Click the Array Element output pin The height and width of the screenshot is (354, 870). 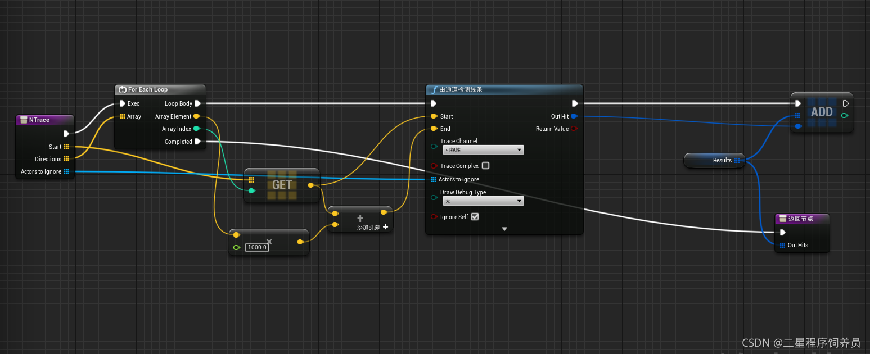pos(196,116)
